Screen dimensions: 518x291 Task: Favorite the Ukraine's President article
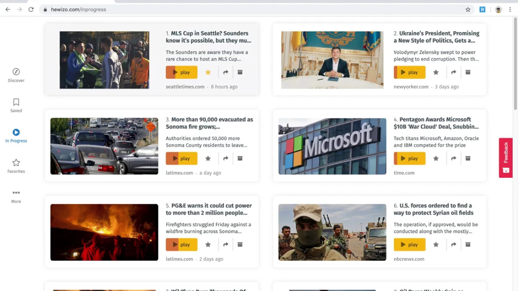(436, 72)
